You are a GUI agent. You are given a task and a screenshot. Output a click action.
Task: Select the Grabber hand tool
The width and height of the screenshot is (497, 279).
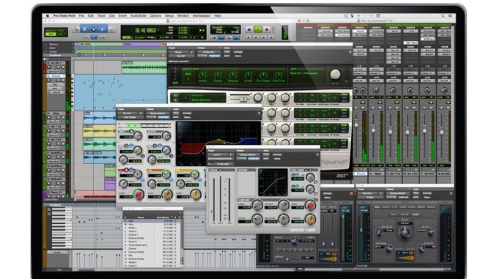tap(103, 29)
